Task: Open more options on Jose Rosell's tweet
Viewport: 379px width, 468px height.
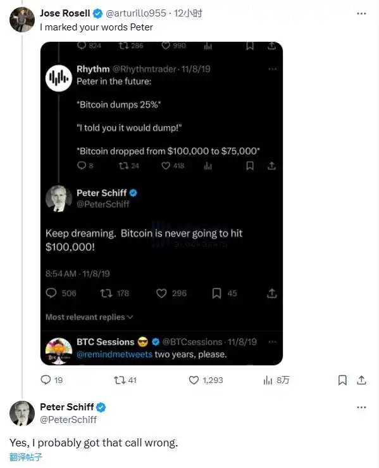Action: [361, 13]
